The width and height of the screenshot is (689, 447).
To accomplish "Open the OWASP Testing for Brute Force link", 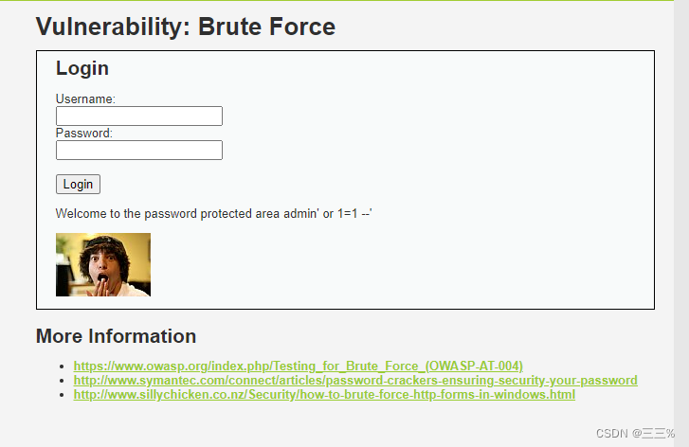I will coord(298,366).
